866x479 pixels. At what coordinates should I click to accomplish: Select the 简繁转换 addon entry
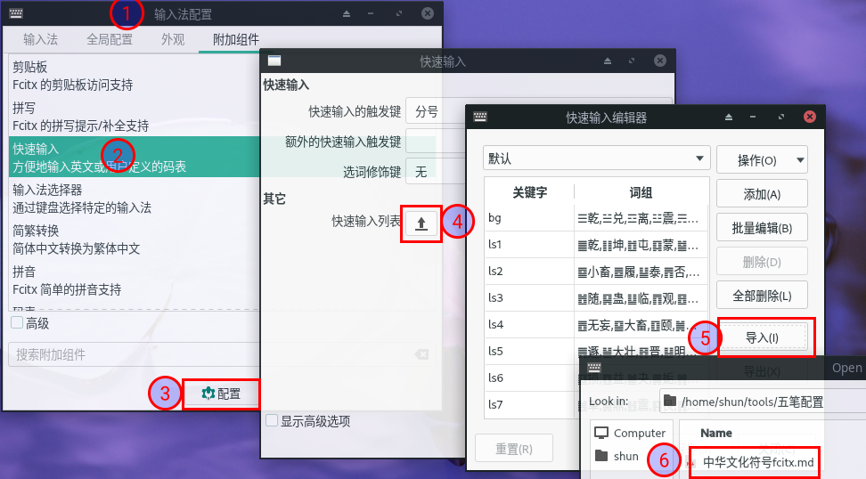pos(135,239)
